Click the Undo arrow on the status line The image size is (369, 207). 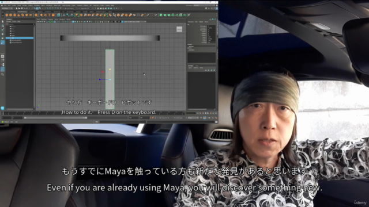pyautogui.click(x=24, y=9)
